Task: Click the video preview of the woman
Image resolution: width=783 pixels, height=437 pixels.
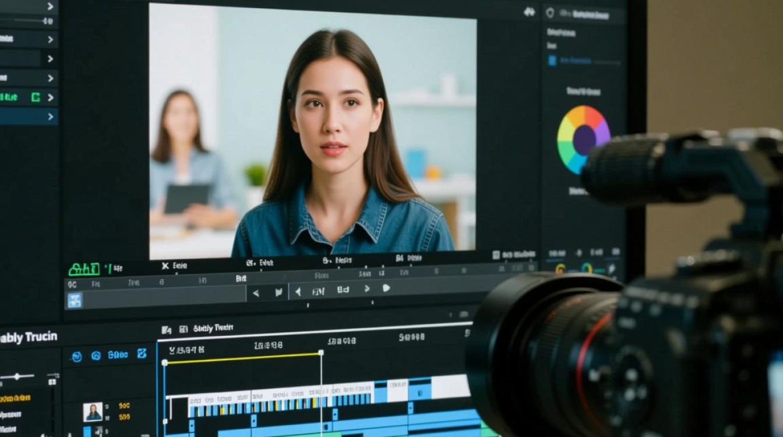Action: pyautogui.click(x=313, y=131)
